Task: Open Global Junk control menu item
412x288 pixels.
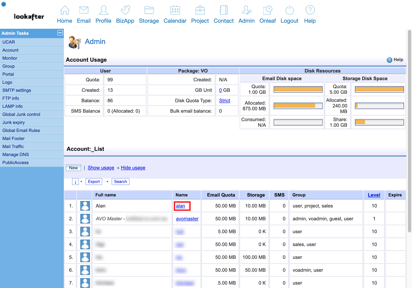Action: (x=21, y=114)
